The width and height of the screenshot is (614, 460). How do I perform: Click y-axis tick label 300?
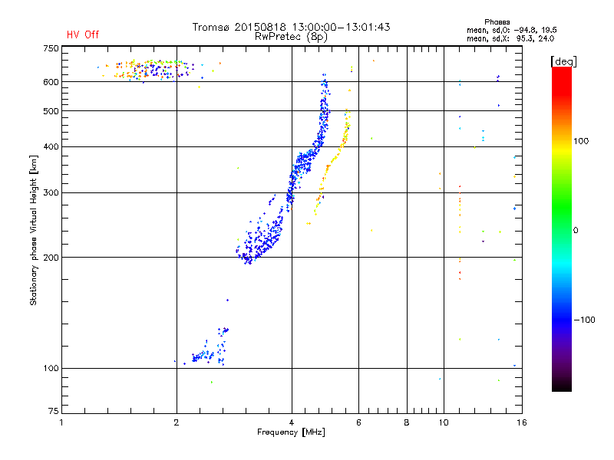51,193
